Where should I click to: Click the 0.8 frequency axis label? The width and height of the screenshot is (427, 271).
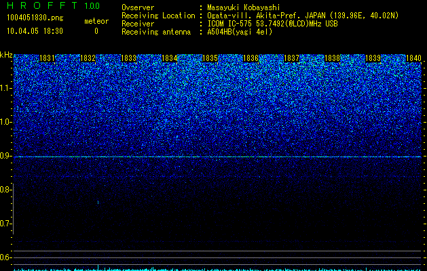5,190
